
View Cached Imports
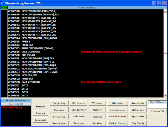[118, 123]
